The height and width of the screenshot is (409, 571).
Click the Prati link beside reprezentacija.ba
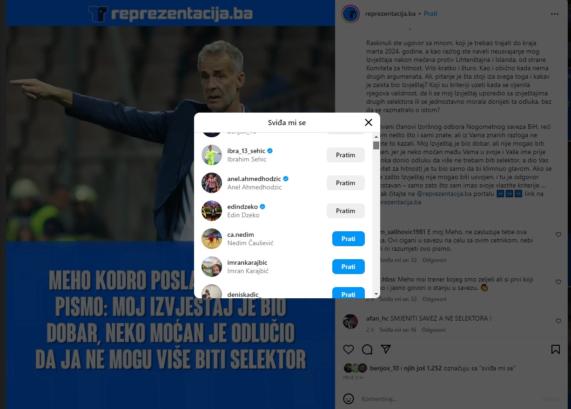click(x=430, y=13)
